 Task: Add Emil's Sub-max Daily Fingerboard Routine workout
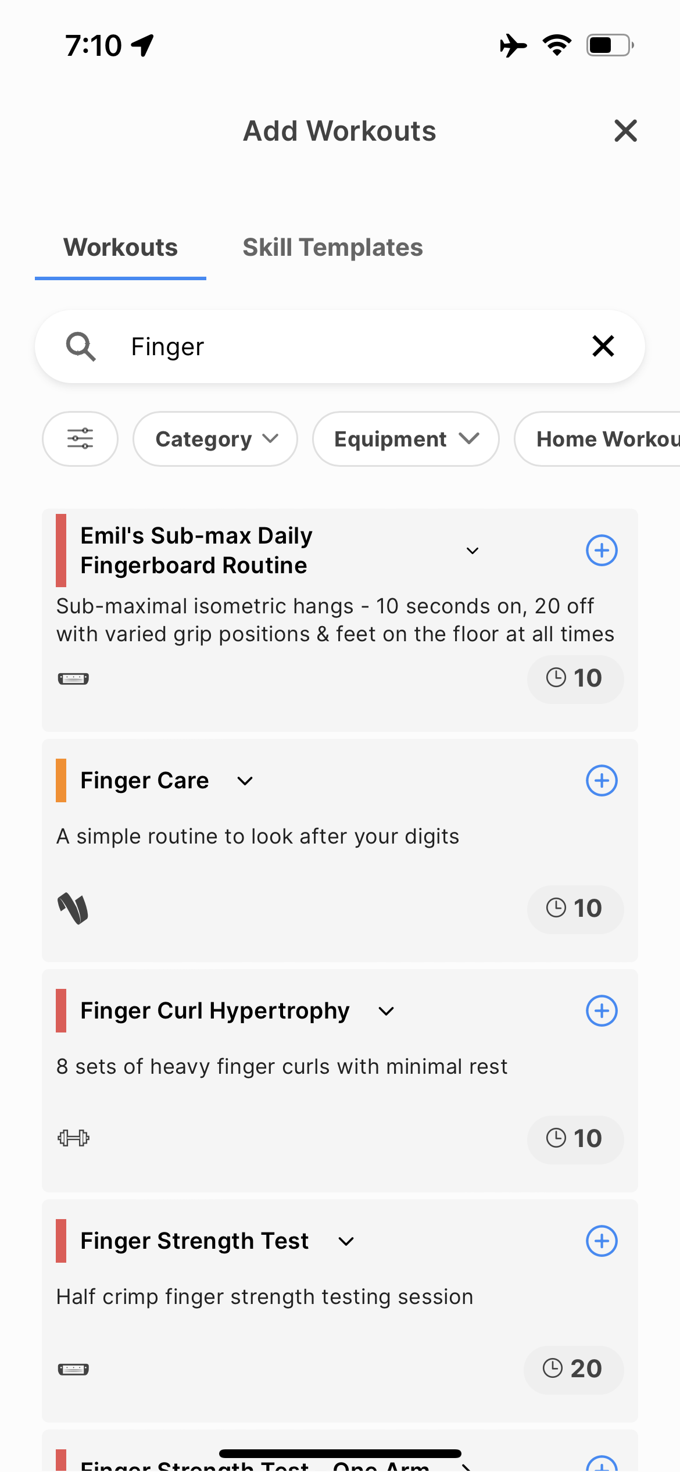[602, 550]
